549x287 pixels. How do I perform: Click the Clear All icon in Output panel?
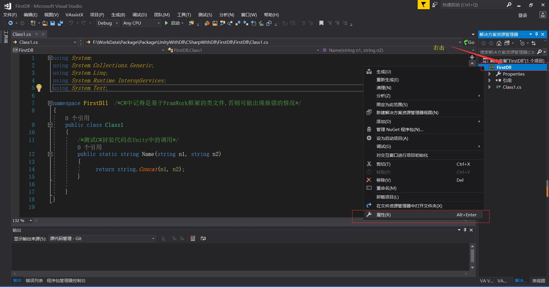pos(193,238)
